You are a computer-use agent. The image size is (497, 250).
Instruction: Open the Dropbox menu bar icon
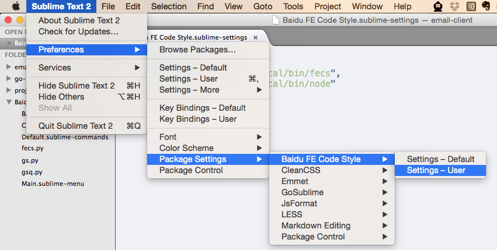tap(454, 6)
